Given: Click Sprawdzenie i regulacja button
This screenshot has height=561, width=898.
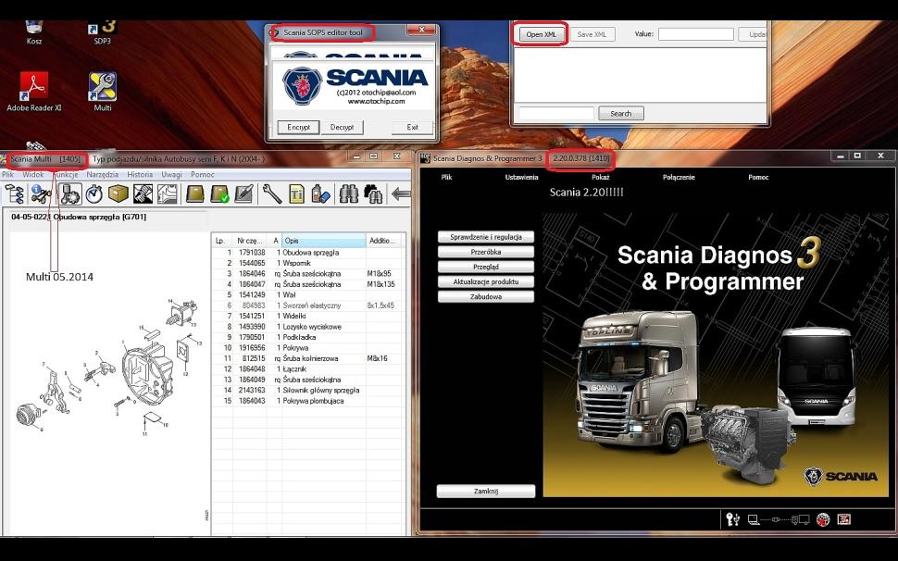Looking at the screenshot, I should pyautogui.click(x=486, y=237).
